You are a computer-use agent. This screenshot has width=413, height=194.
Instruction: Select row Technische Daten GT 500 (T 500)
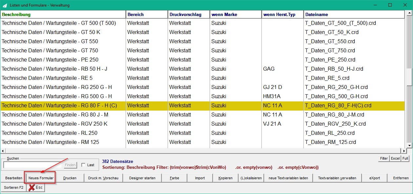[x=202, y=23]
